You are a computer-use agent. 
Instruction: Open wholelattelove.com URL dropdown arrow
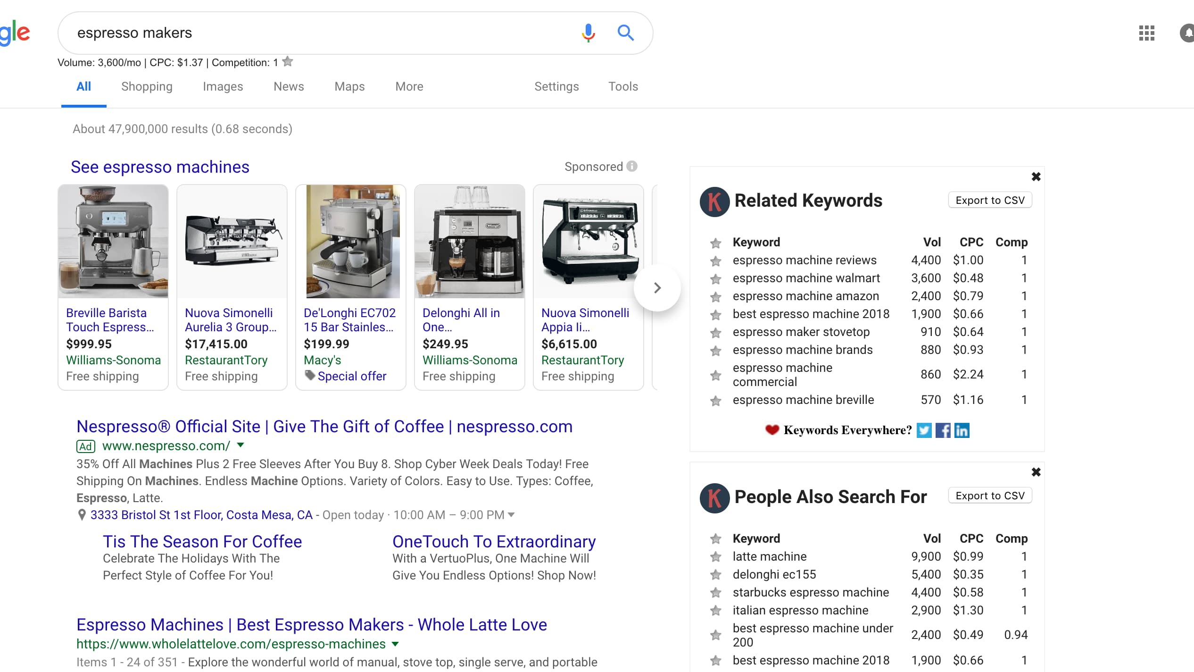[395, 644]
